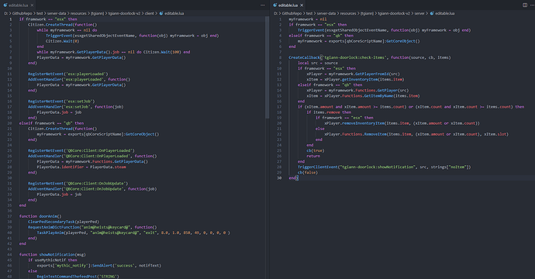Click the Lua file icon on right editable.lua tab
Viewport: 535px width, 279px height.
[275, 5]
